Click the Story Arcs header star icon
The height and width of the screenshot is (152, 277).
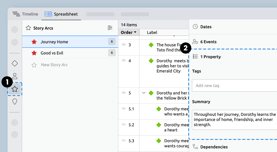pos(28,28)
